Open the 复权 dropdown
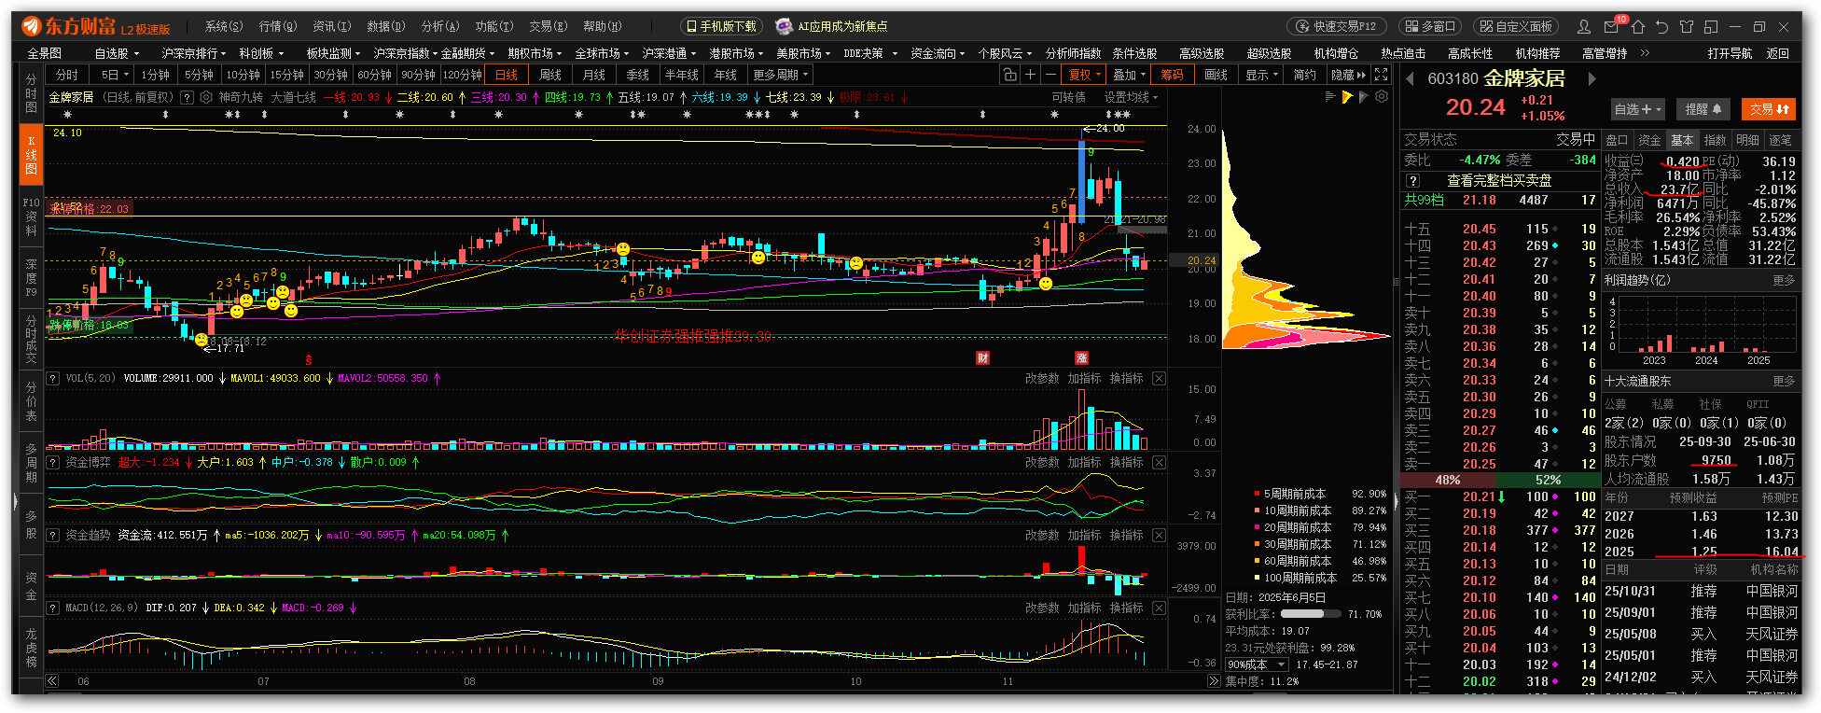Screen dimensions: 1821x713 point(1084,75)
